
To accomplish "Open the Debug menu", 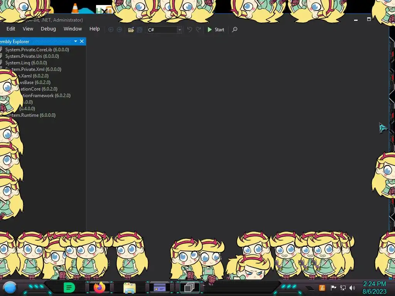I will click(x=48, y=29).
